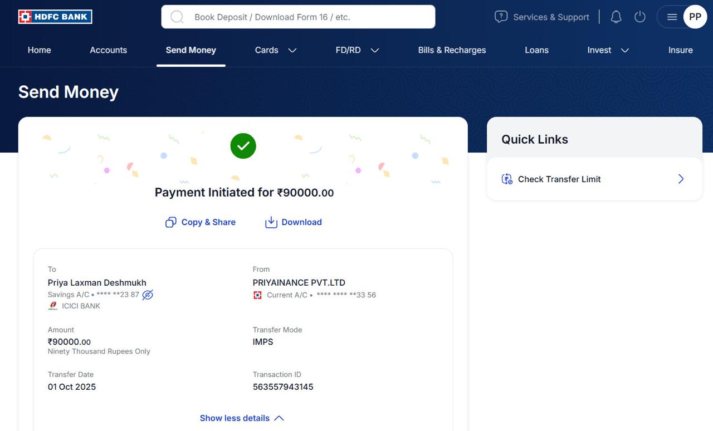
Task: Open the Accounts tab
Action: point(108,50)
